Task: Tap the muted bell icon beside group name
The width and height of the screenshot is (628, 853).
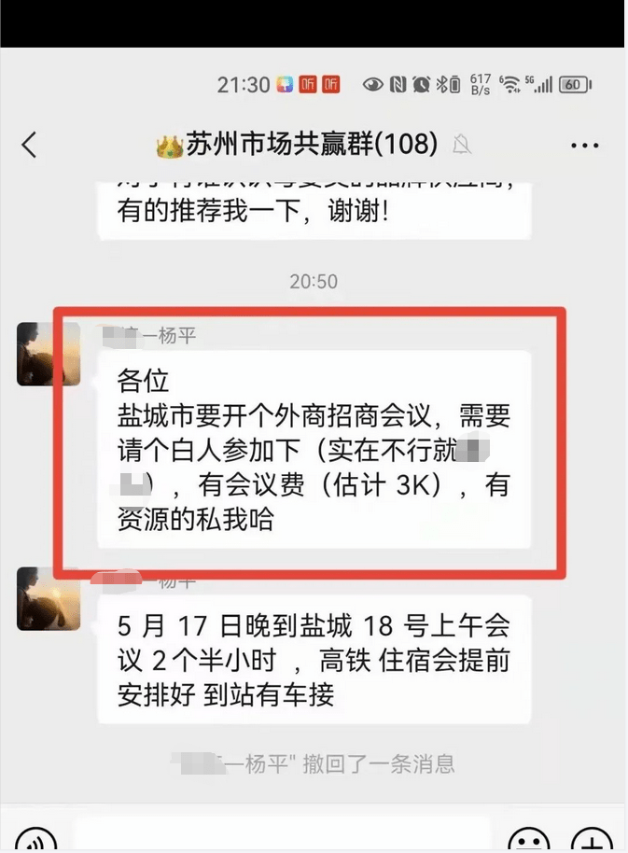Action: [462, 144]
